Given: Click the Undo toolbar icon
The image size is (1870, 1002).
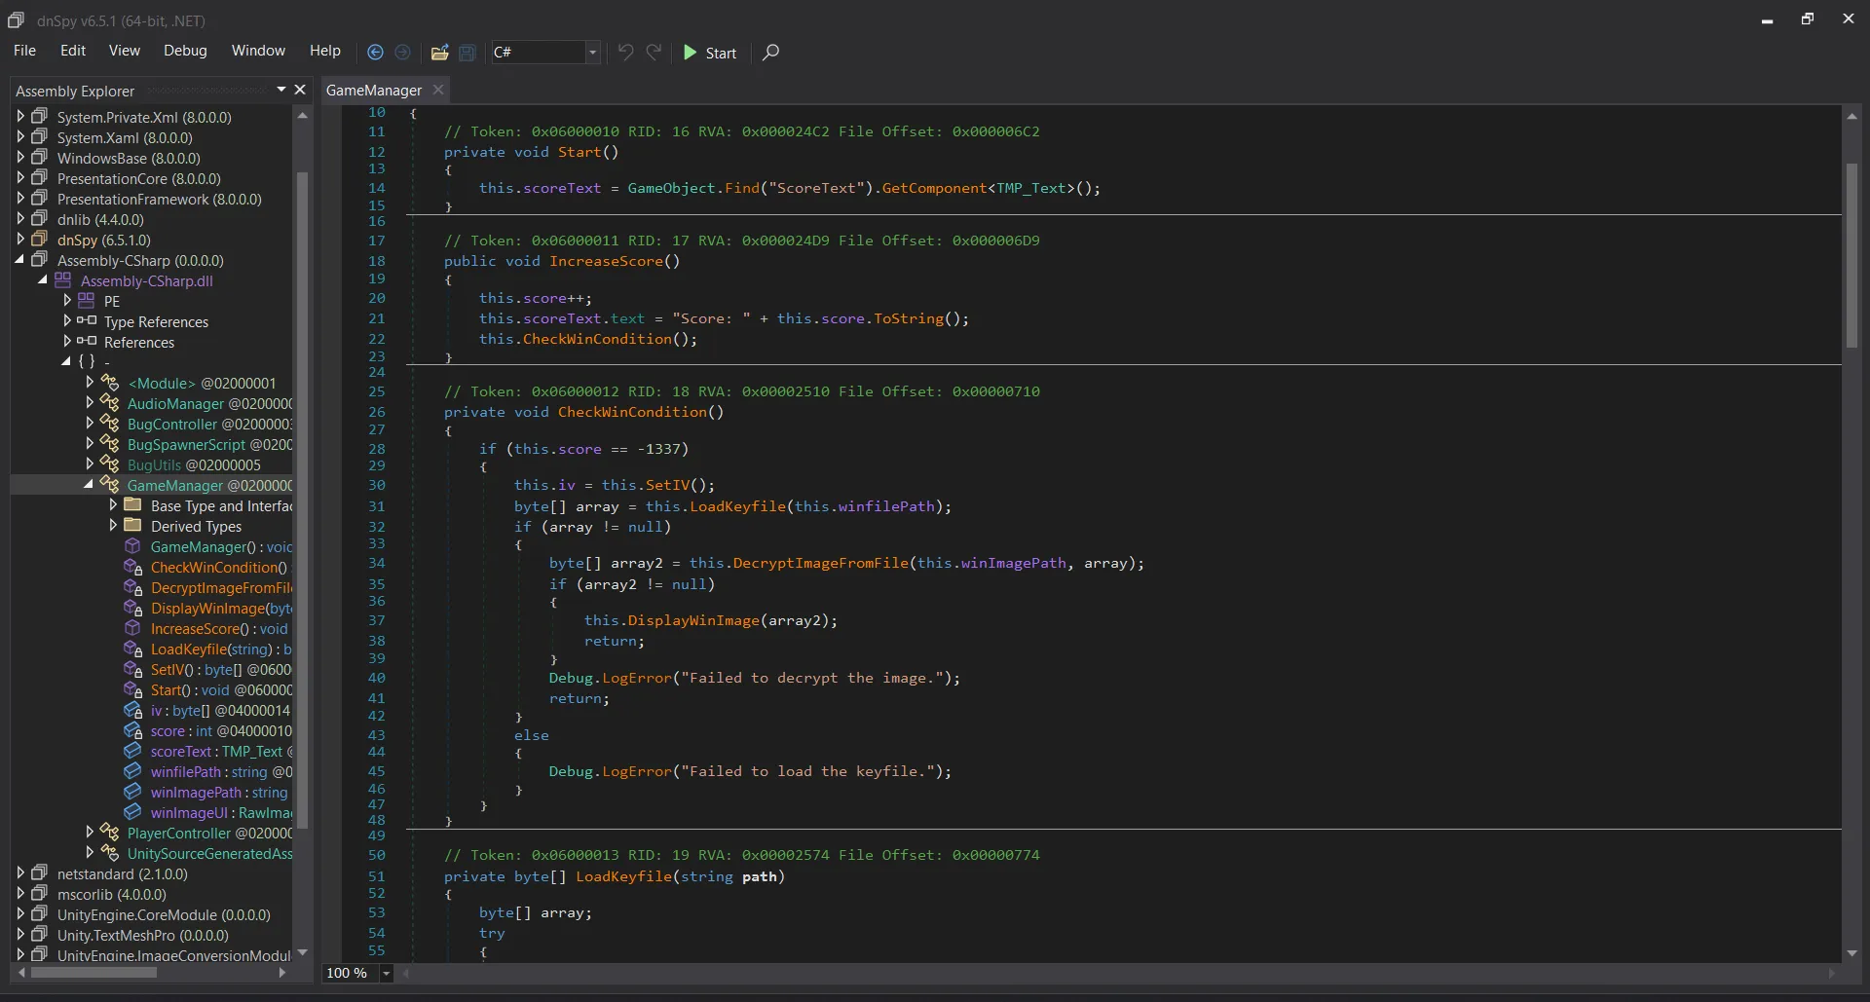Looking at the screenshot, I should [x=625, y=52].
